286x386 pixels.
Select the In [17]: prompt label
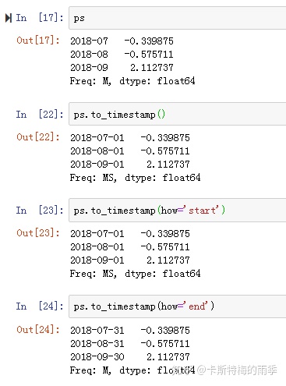40,18
